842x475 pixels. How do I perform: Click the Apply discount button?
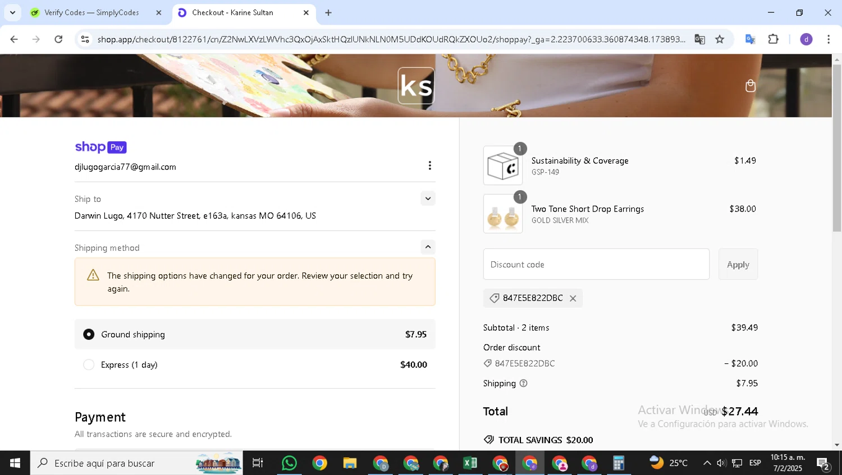tap(738, 264)
